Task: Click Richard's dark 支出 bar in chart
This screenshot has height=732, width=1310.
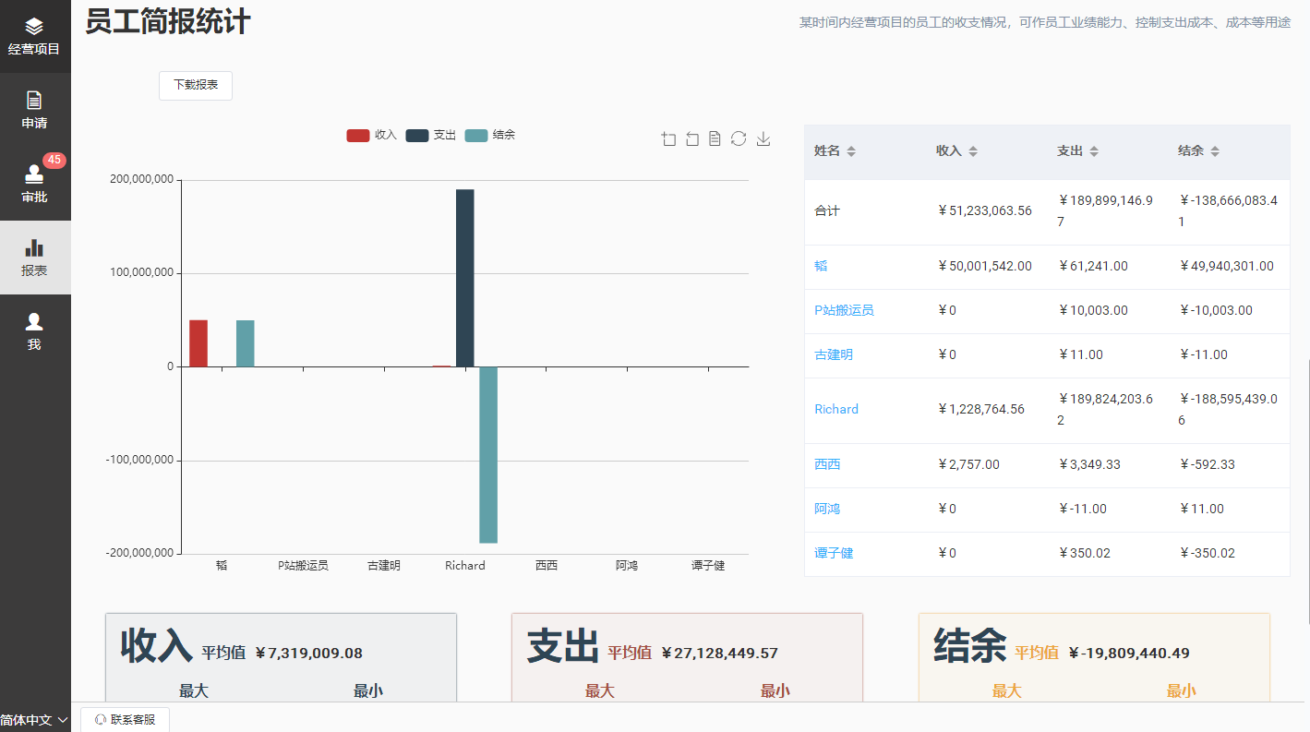Action: [465, 278]
